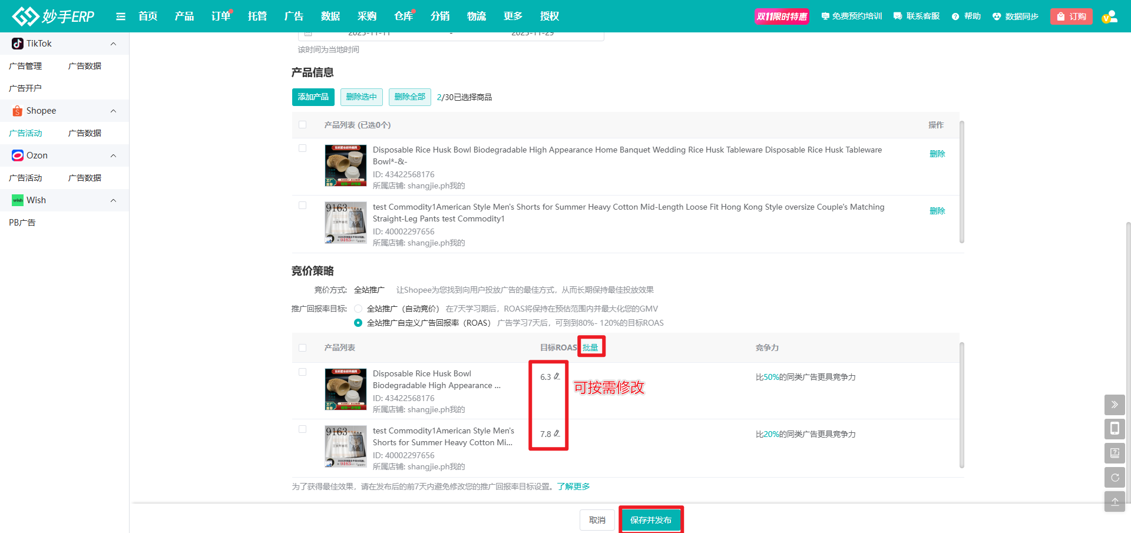
Task: Open the 帮助 help entry
Action: (x=966, y=16)
